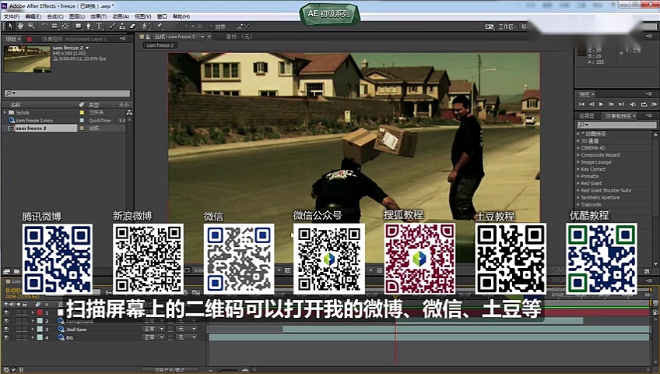This screenshot has height=374, width=660.
Task: Expand the Trapcode effects category
Action: 578,204
